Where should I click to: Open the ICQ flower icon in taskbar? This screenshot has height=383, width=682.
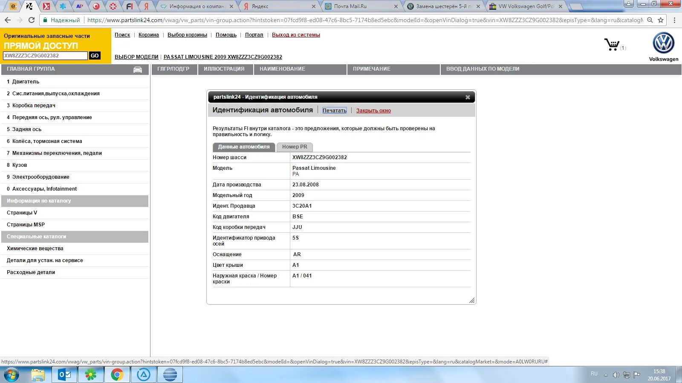[x=91, y=375]
